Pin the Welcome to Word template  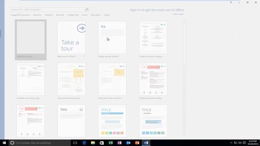click(84, 56)
